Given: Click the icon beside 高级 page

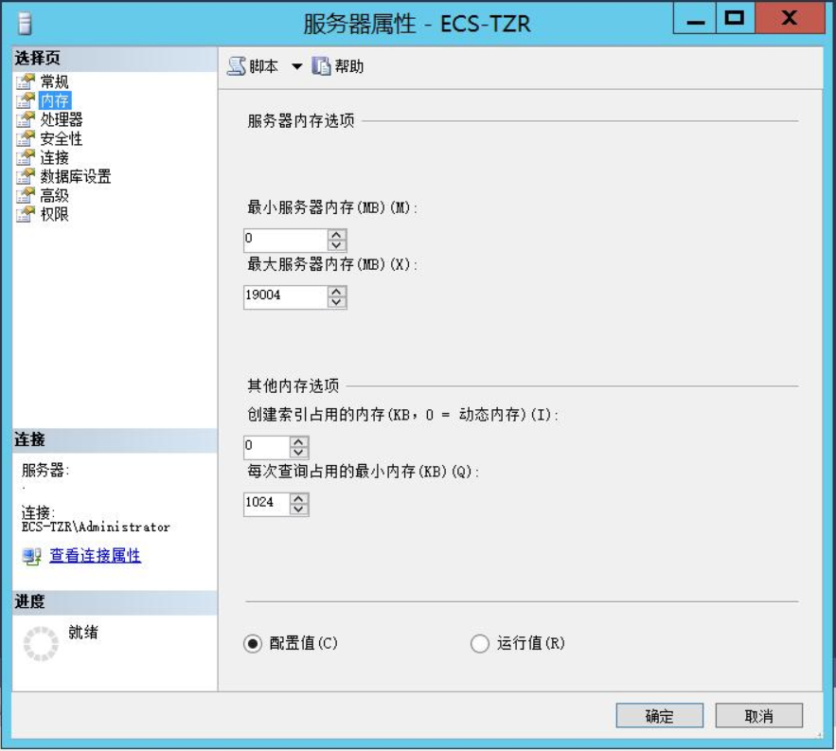Looking at the screenshot, I should coord(25,195).
